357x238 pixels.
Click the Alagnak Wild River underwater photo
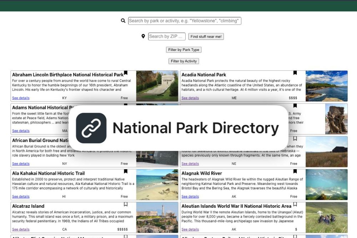tap(327, 184)
